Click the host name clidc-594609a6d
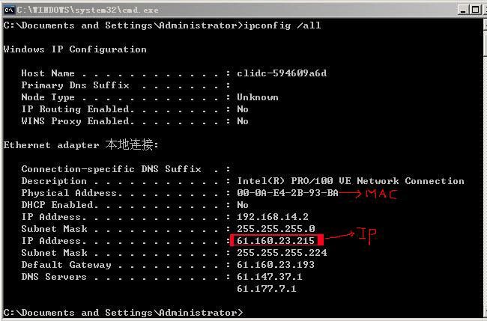The height and width of the screenshot is (321, 487). pyautogui.click(x=282, y=73)
